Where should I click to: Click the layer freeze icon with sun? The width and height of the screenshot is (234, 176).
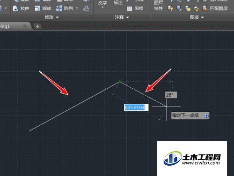[188, 8]
